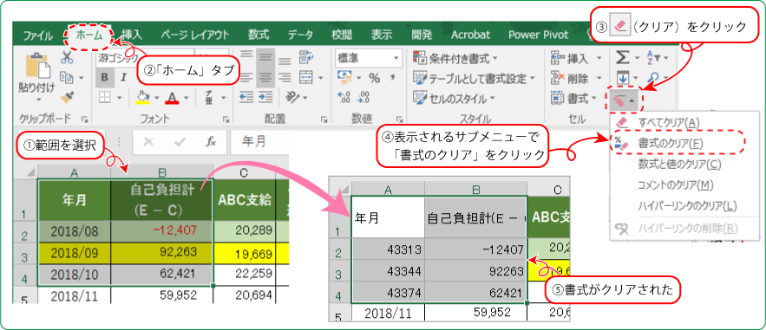766x330 pixels.
Task: Click red font color swatch button
Action: (172, 98)
